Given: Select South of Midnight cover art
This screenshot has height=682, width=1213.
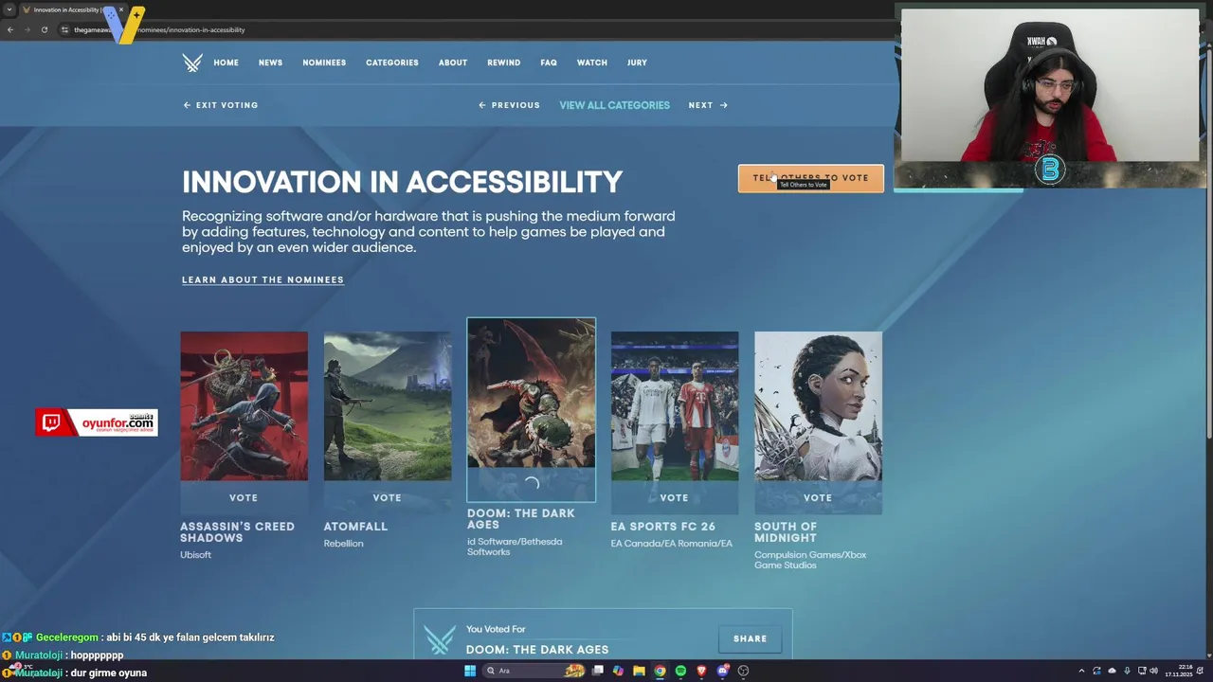Looking at the screenshot, I should (x=818, y=406).
